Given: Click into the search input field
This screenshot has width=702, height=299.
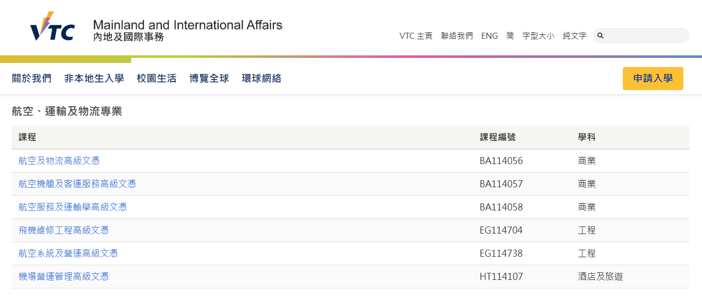Looking at the screenshot, I should click(x=646, y=36).
